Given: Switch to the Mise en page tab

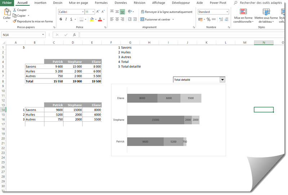Looking at the screenshot, I should pos(78,3).
